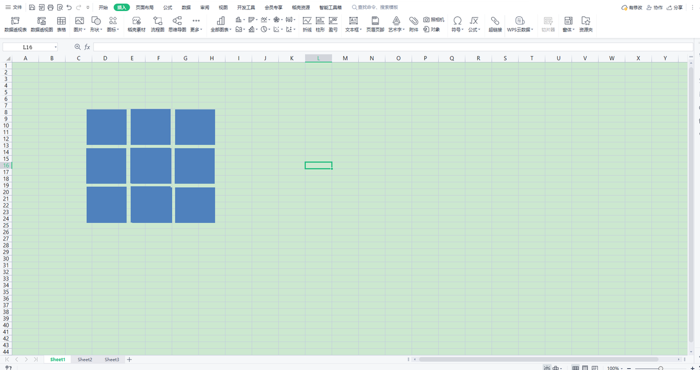Click the share (分享) button
Screen dimensions: 700x370
[674, 8]
